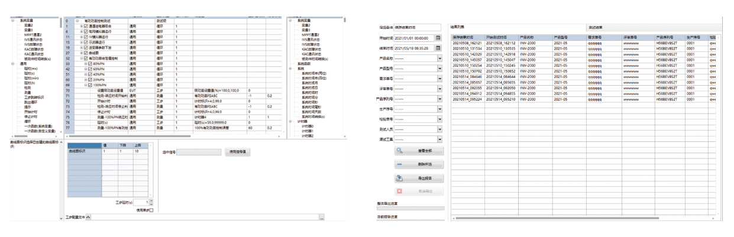Open the calendar picker for 结束时间

(438, 48)
